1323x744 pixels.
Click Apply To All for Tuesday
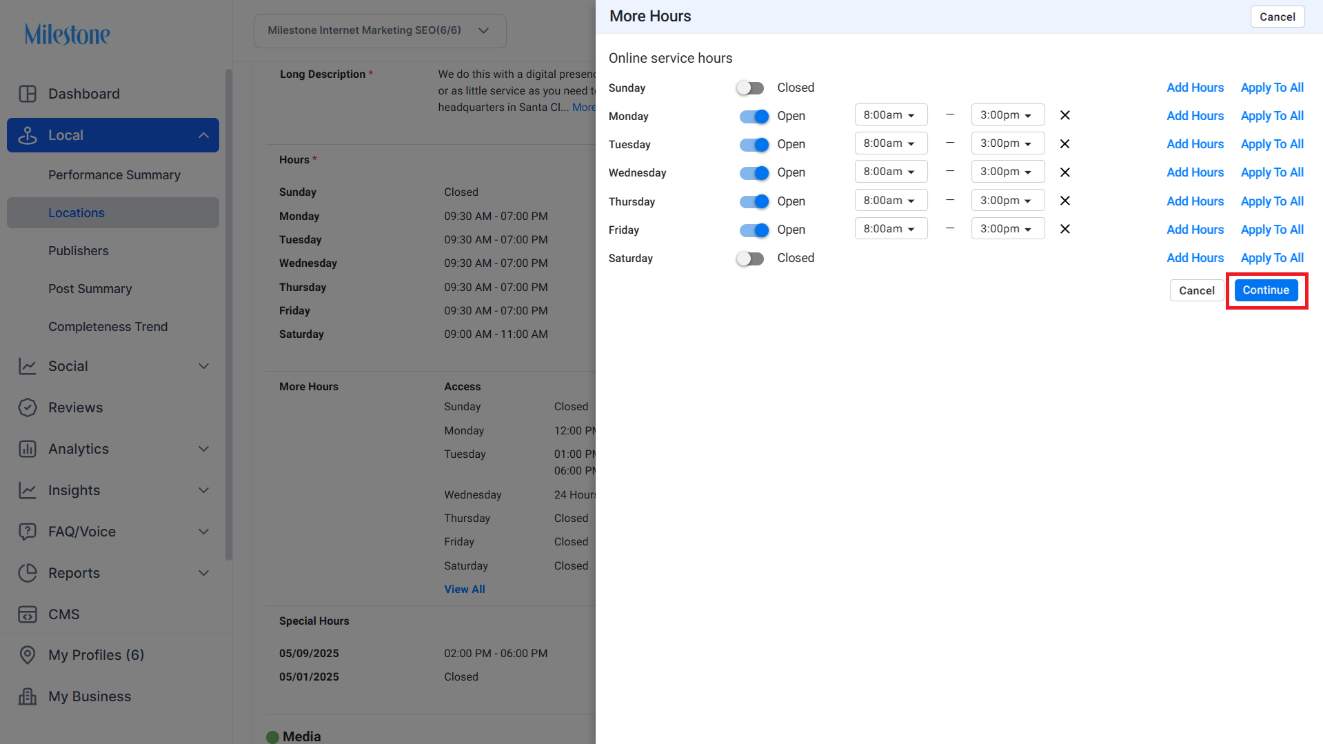point(1272,144)
